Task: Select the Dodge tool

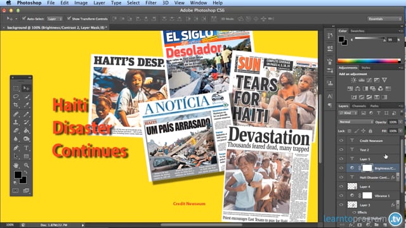Action: 26,139
